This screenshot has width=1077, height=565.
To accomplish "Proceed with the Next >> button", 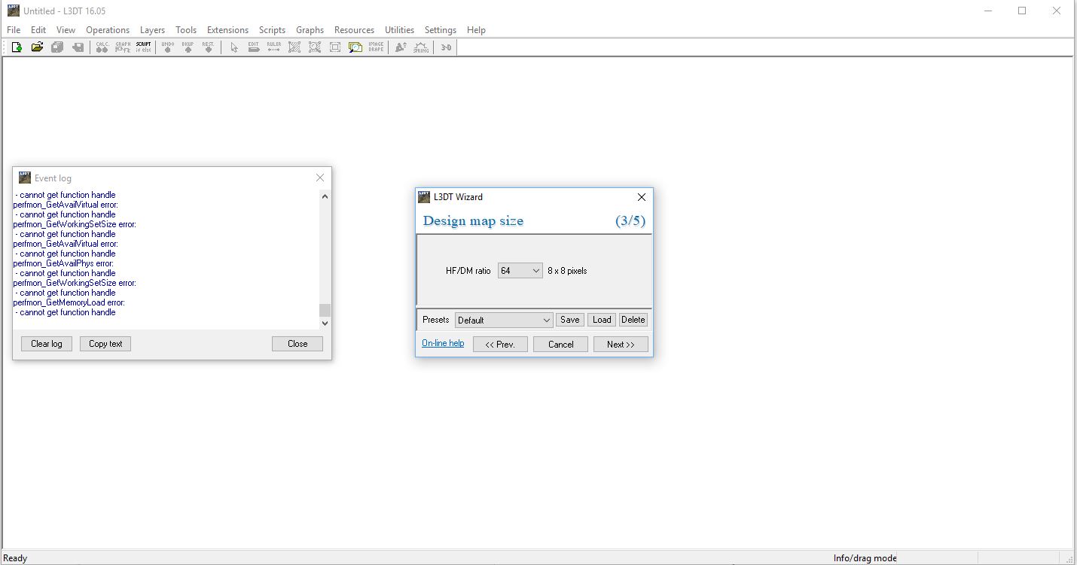I will 621,344.
